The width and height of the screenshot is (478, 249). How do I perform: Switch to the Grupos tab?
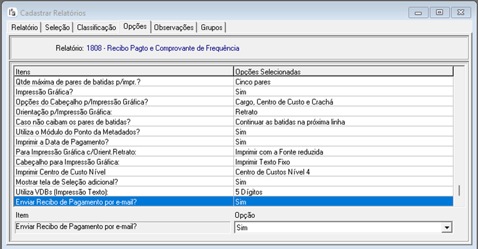pyautogui.click(x=211, y=27)
